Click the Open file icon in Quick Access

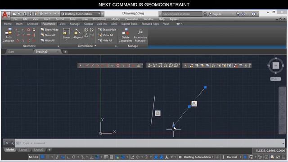(19, 14)
